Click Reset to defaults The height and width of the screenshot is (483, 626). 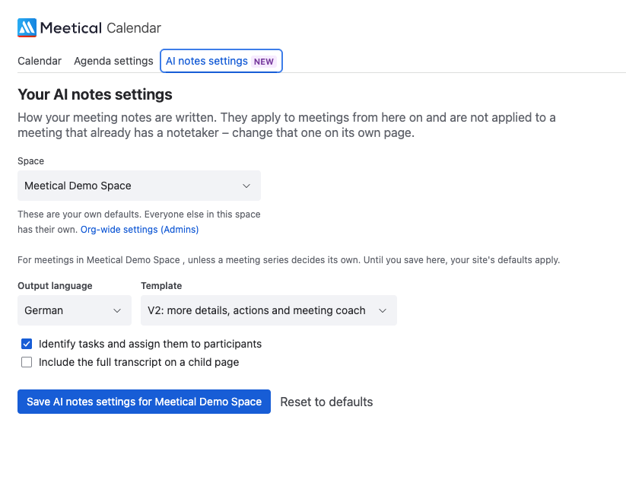pos(326,402)
